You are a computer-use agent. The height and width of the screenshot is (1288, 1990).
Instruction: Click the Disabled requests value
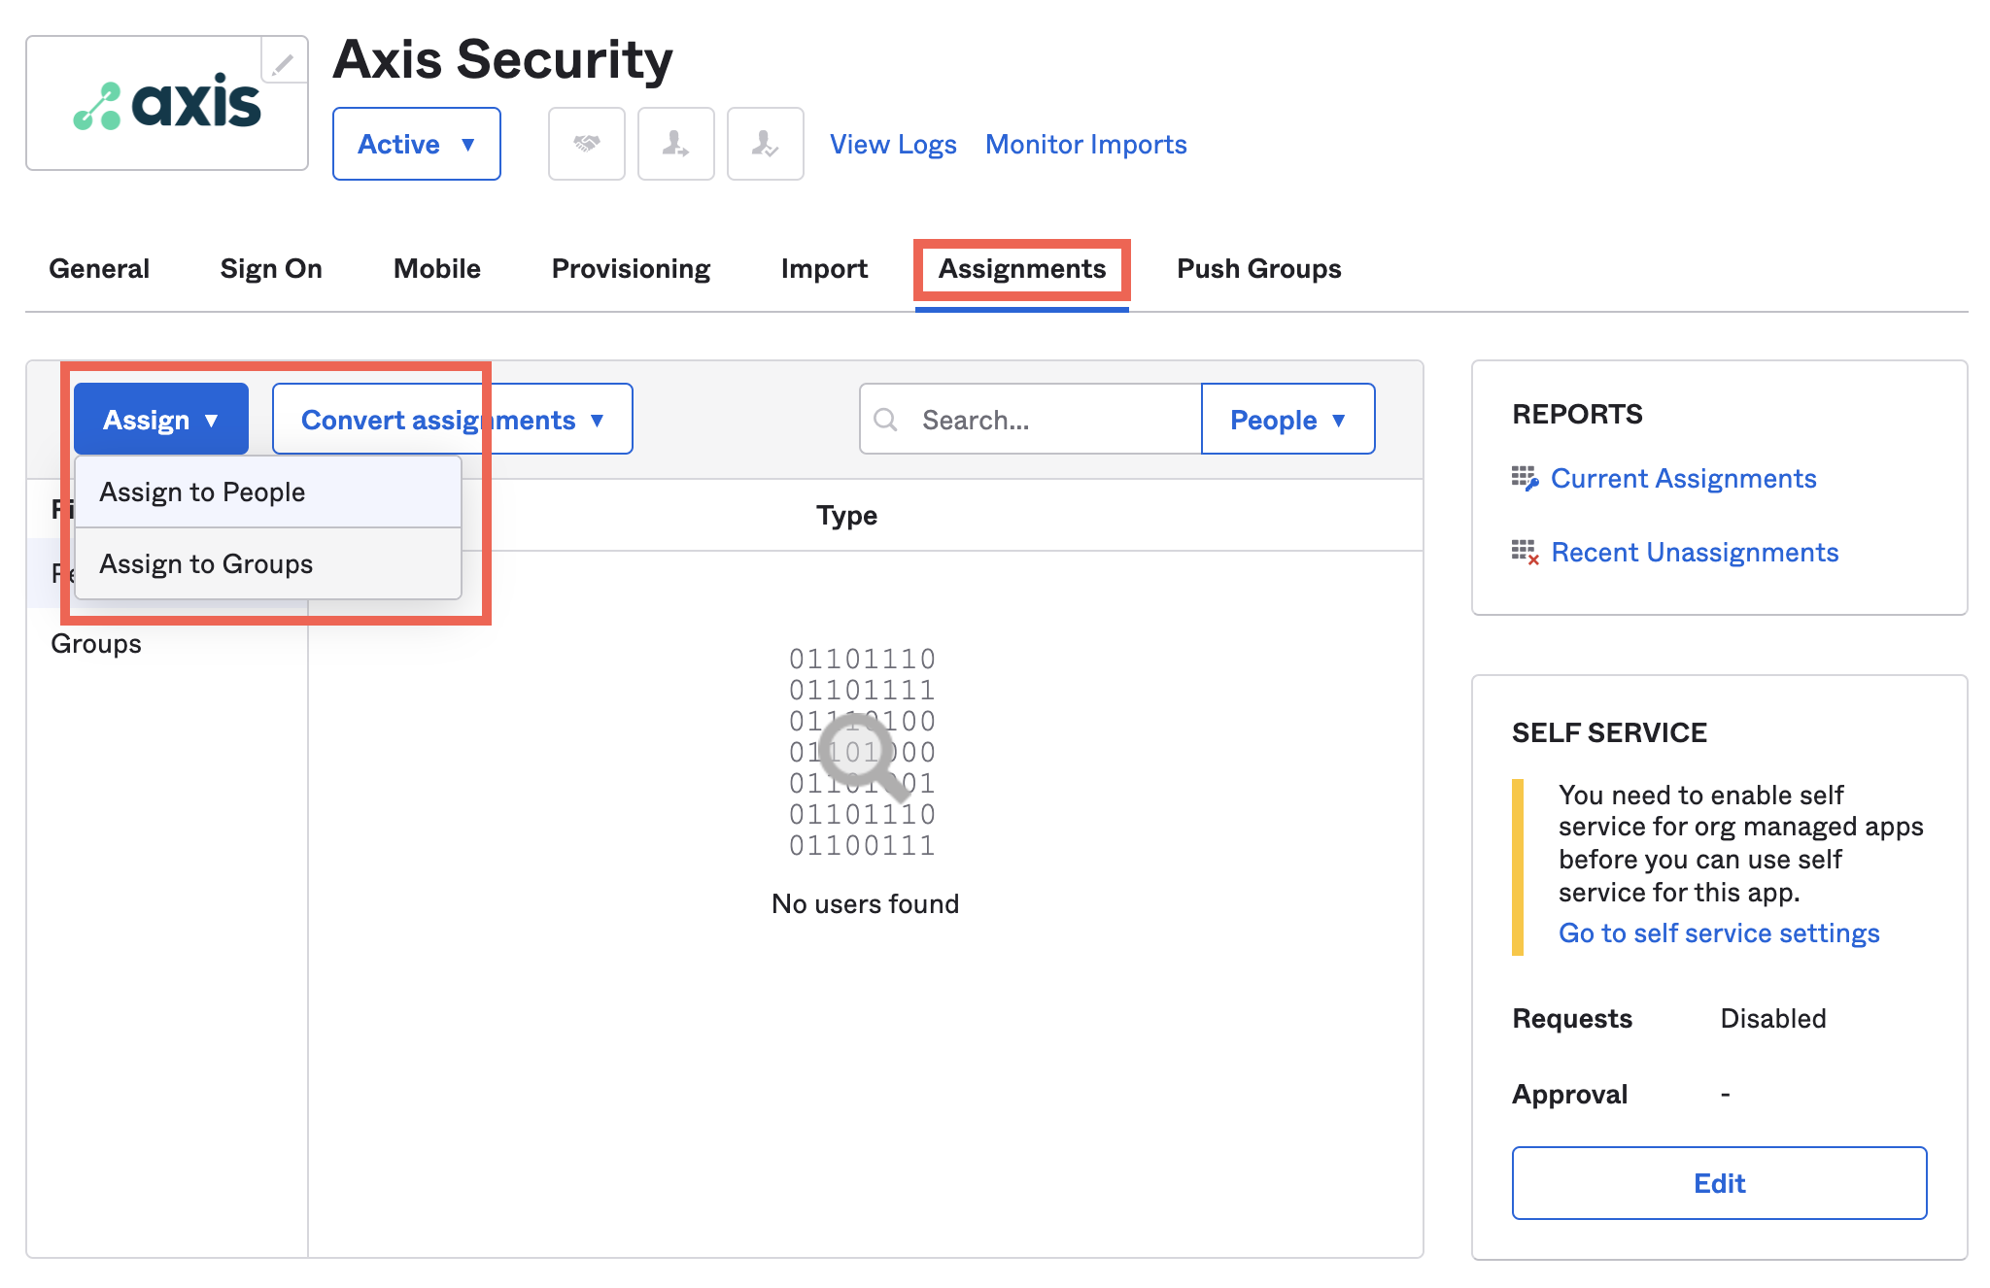pos(1772,1018)
